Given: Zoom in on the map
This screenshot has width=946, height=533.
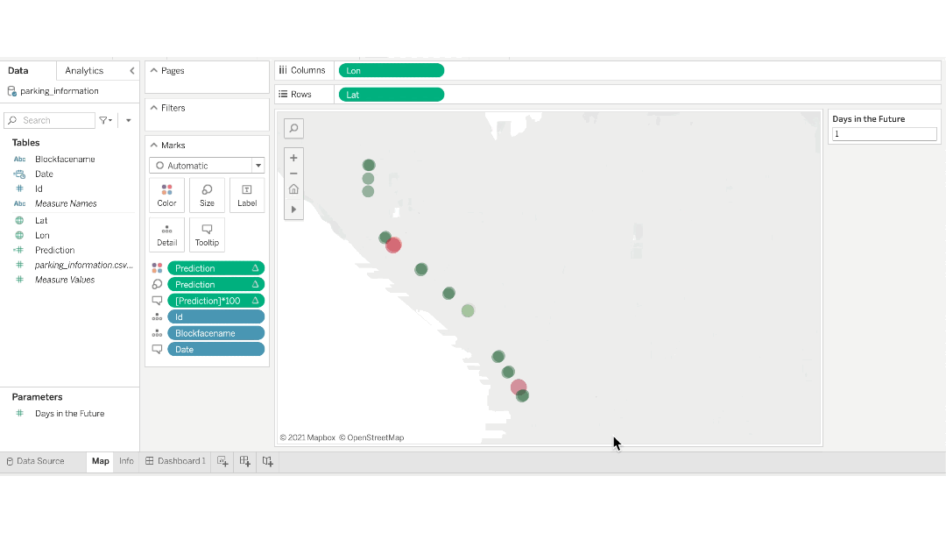Looking at the screenshot, I should (293, 159).
